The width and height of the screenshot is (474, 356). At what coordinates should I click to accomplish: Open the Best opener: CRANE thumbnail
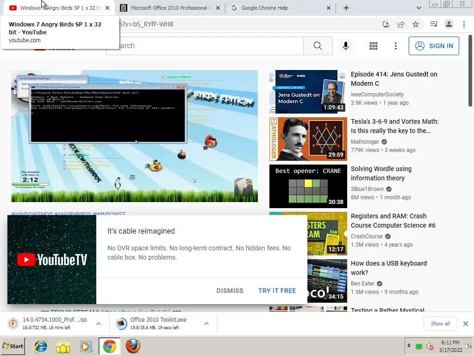(308, 186)
